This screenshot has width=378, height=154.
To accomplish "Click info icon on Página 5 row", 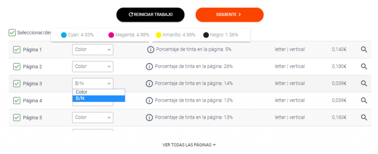I will coord(149,118).
